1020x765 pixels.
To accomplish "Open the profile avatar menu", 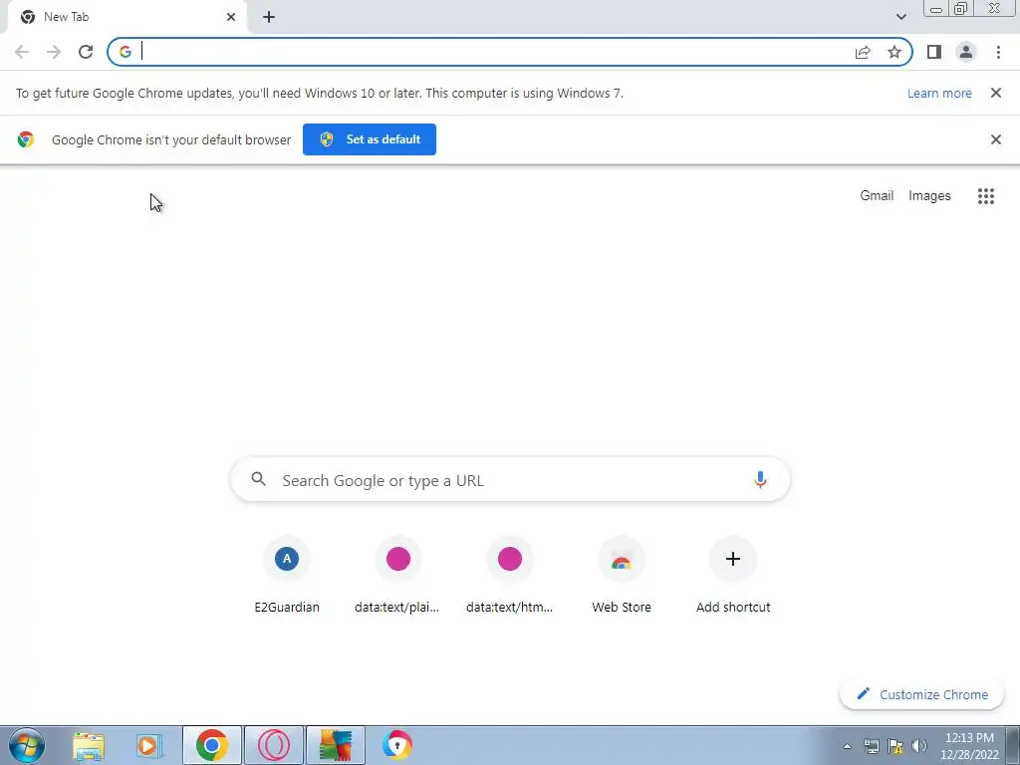I will tap(966, 52).
